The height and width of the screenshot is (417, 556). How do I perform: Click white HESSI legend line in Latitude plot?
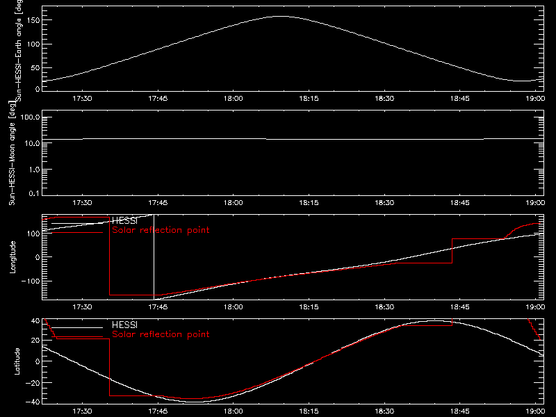77,327
